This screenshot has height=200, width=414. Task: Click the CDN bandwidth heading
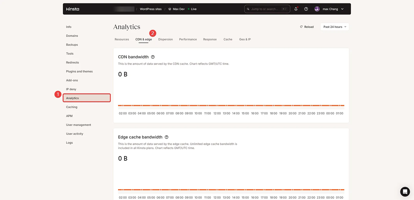(133, 57)
